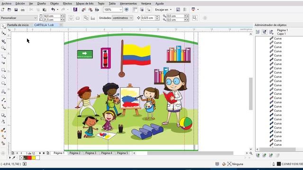Toggle treat all objects as filled
Image resolution: width=303 pixels, height=170 pixels.
(x=195, y=18)
